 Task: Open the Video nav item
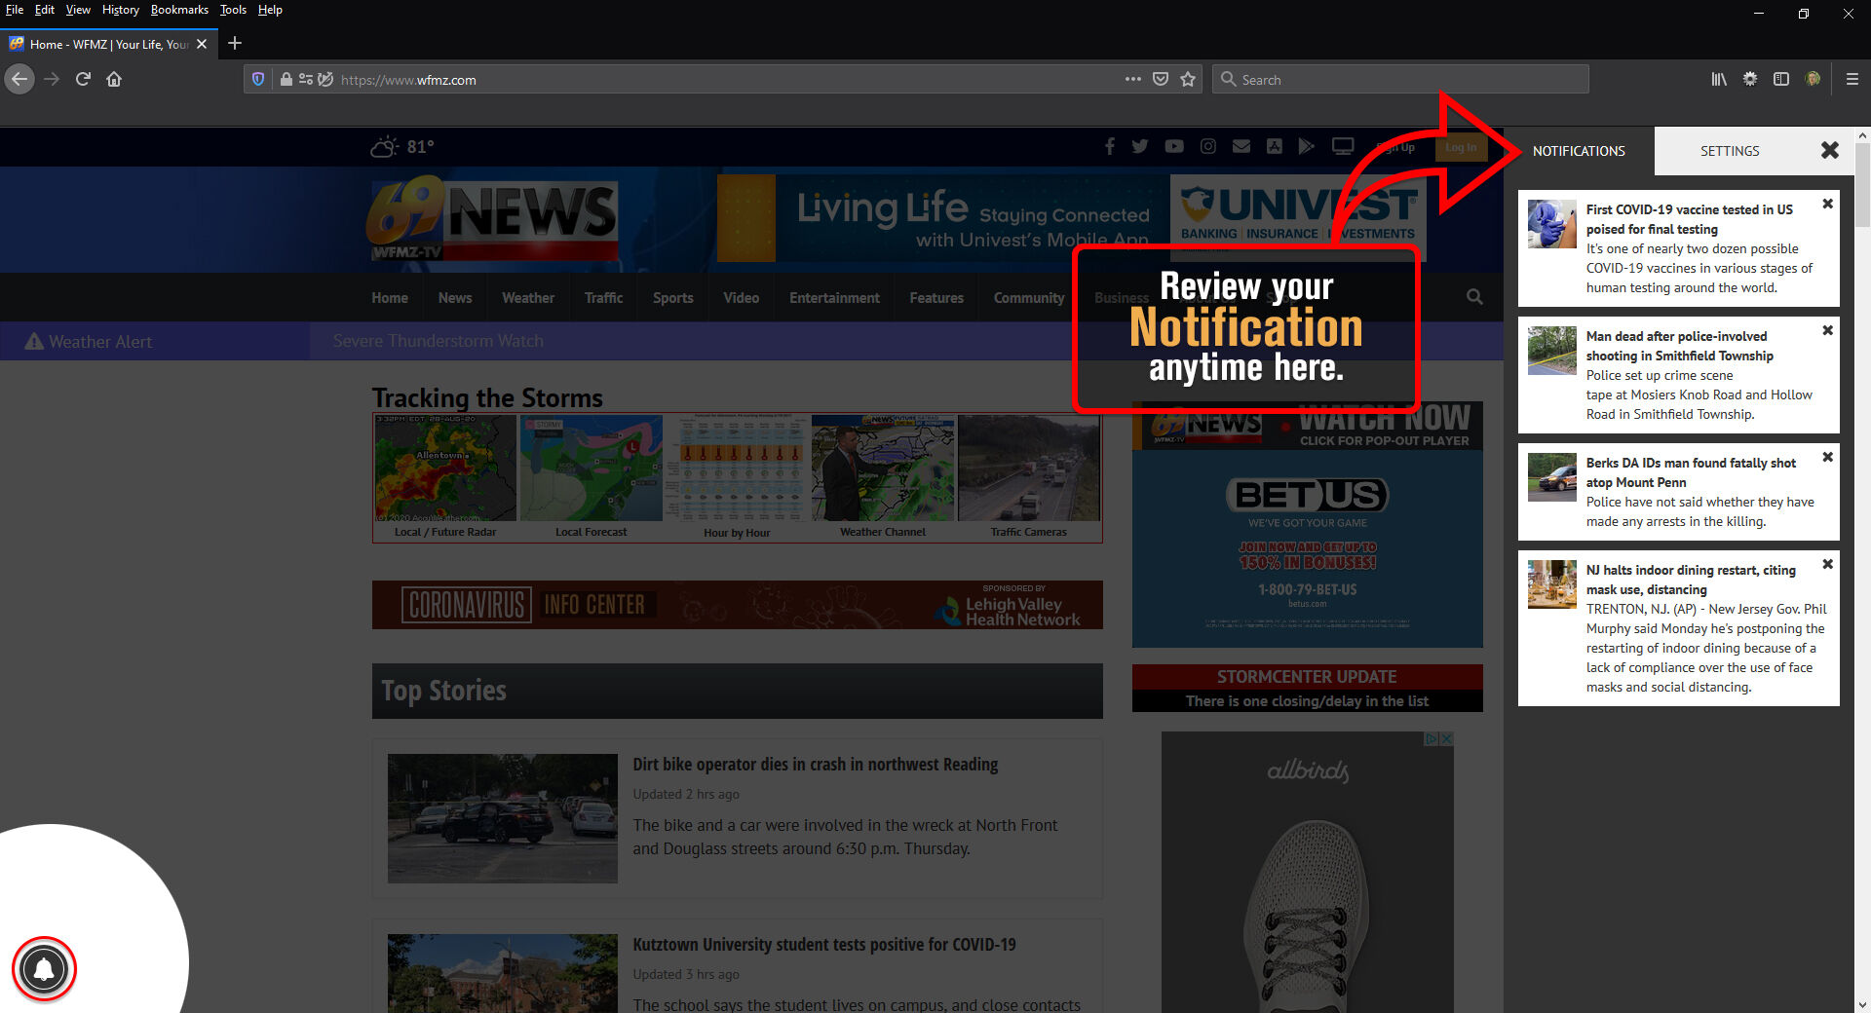(x=741, y=298)
